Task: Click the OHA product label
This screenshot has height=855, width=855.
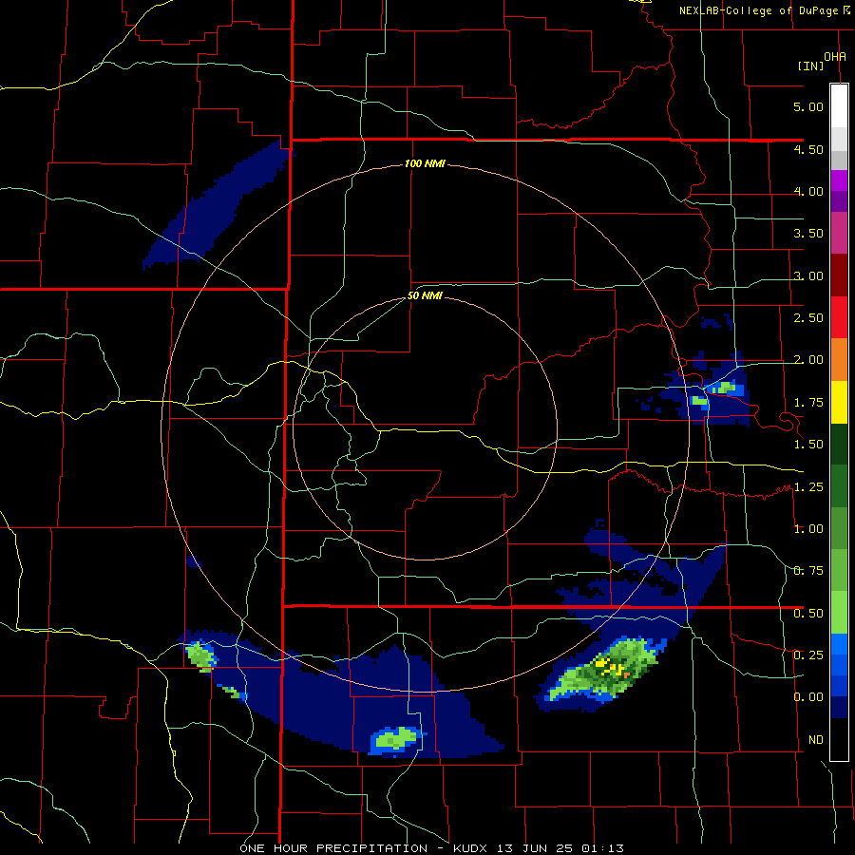Action: point(835,56)
